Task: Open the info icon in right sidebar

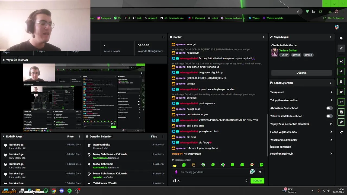Action: coord(341,38)
